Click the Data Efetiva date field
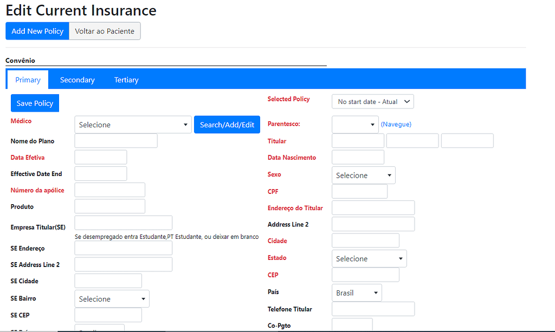Viewport: 555px width, 332px height. [x=100, y=157]
